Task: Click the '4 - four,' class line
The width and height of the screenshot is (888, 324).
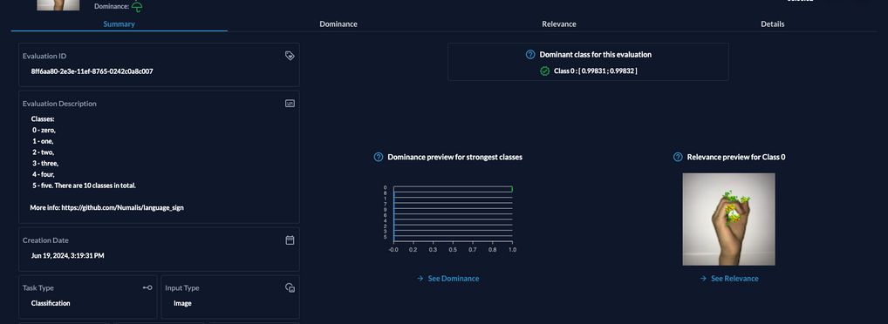Action: coord(43,174)
